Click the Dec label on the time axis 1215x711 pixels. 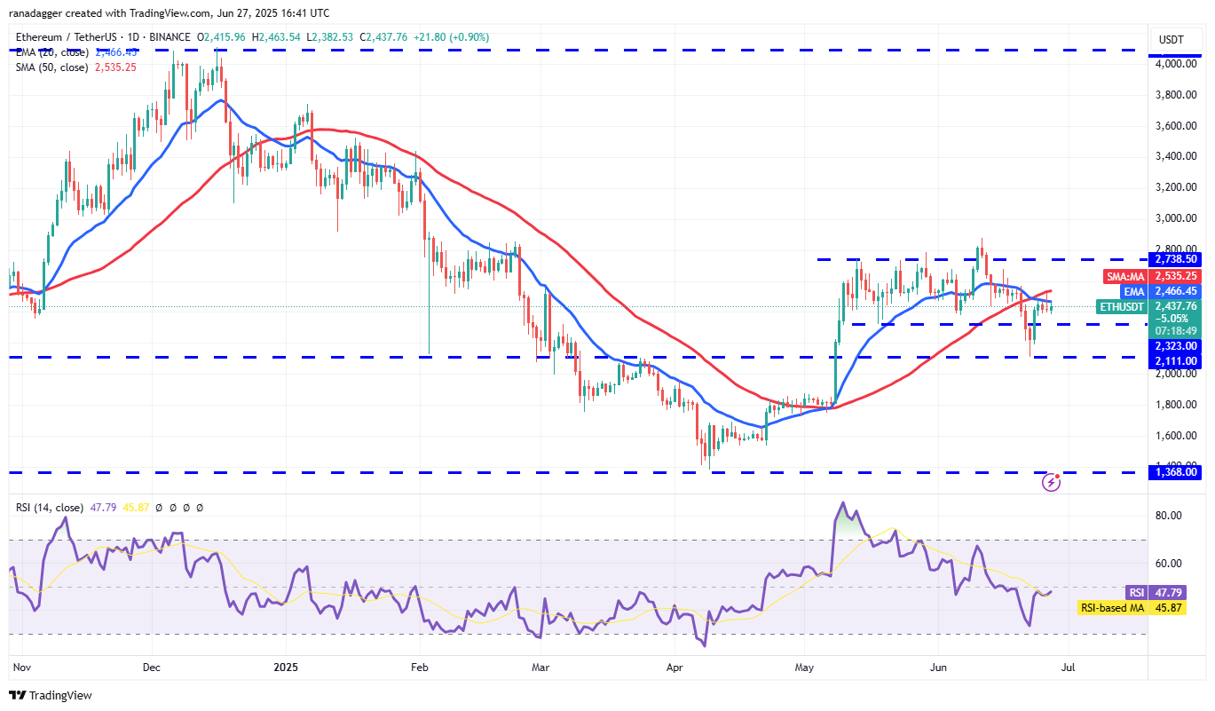click(x=150, y=665)
